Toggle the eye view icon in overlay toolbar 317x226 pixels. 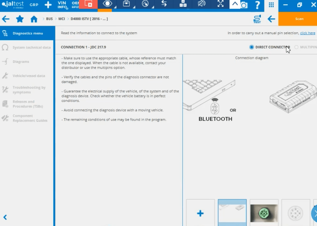point(107,4)
